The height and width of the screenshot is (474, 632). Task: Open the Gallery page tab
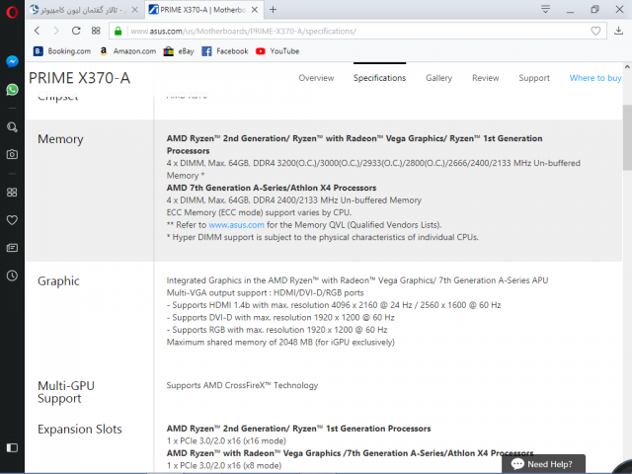point(438,78)
